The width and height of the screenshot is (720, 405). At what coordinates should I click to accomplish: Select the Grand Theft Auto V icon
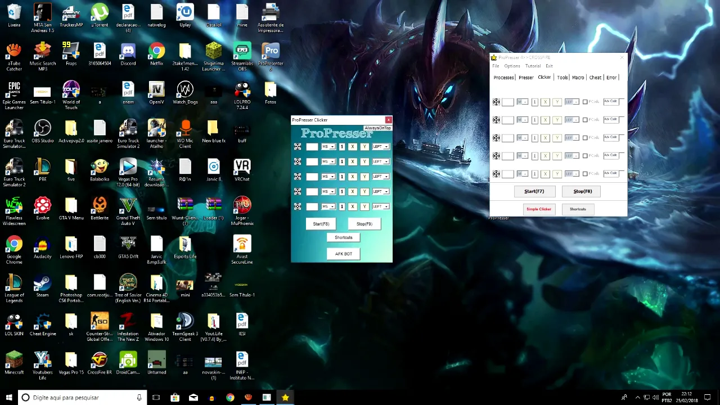[x=128, y=211]
